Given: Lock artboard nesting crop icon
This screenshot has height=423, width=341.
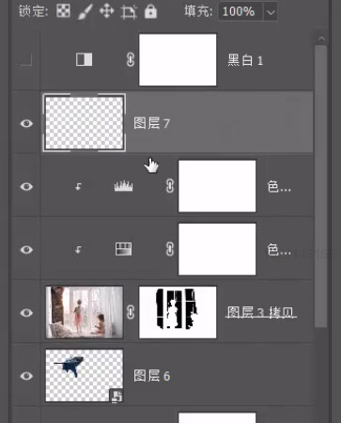Looking at the screenshot, I should (x=129, y=12).
